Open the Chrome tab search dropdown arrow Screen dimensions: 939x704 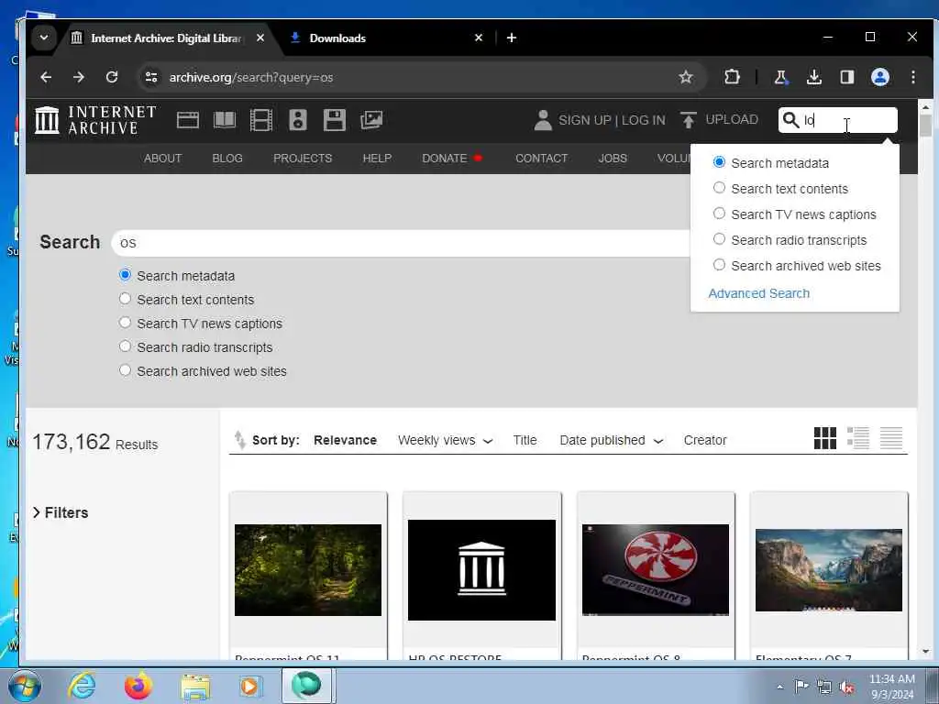coord(44,38)
